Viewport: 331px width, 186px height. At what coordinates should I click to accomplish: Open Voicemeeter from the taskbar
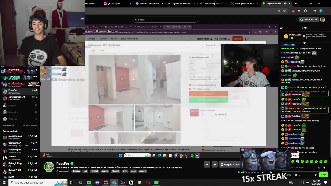point(106,183)
